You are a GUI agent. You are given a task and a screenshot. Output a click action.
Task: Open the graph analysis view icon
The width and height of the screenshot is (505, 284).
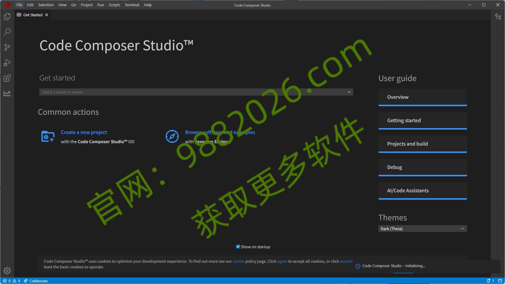tap(7, 93)
